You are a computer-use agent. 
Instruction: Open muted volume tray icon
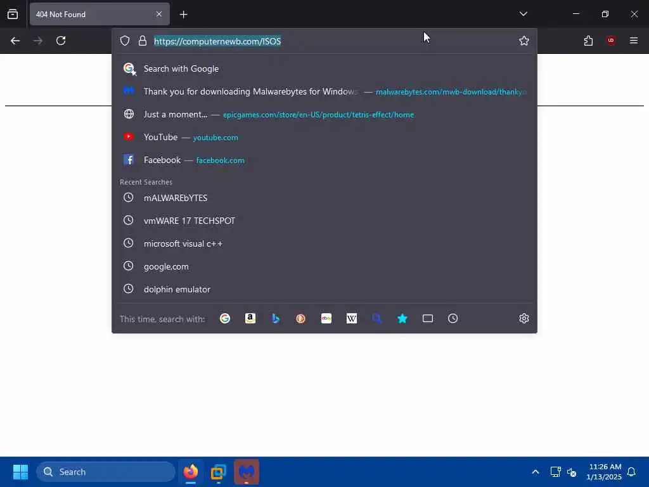(x=572, y=472)
